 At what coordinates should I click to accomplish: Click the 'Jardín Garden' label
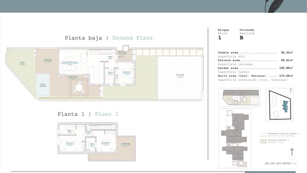pyautogui.click(x=22, y=63)
